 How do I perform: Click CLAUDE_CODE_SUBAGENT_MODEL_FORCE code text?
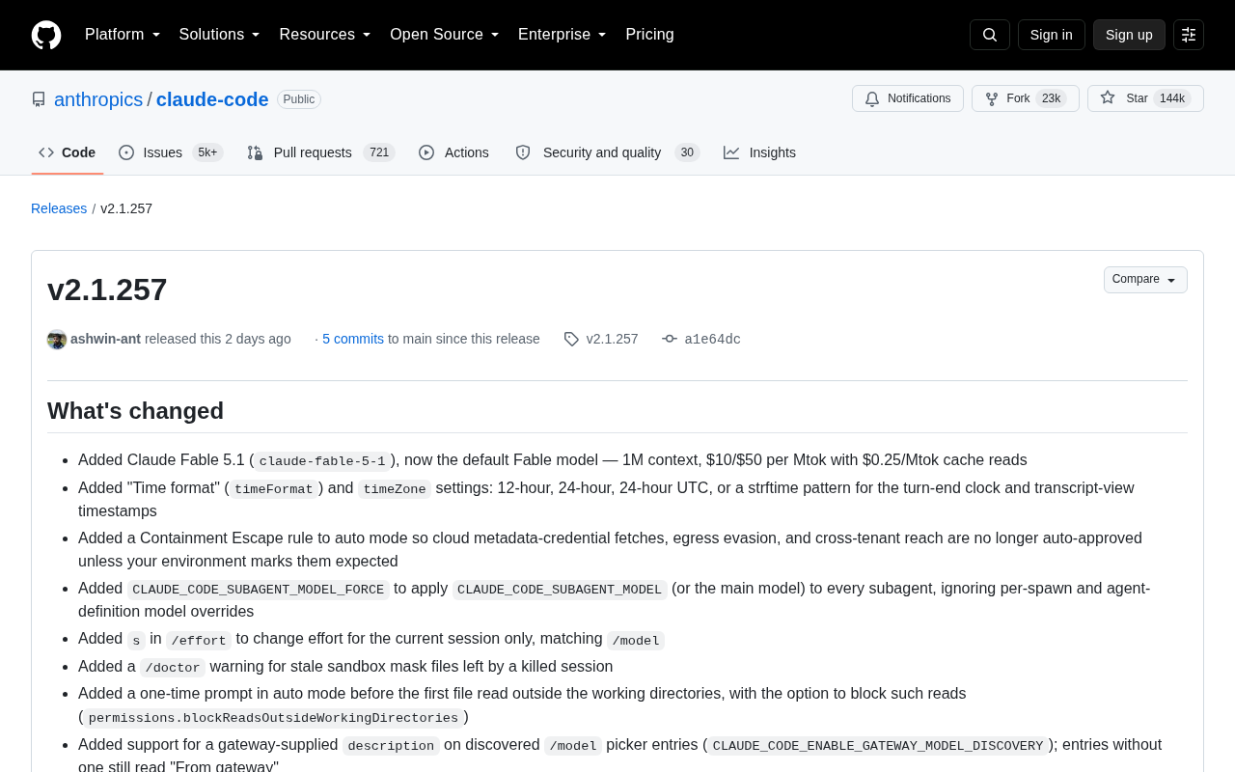point(259,590)
